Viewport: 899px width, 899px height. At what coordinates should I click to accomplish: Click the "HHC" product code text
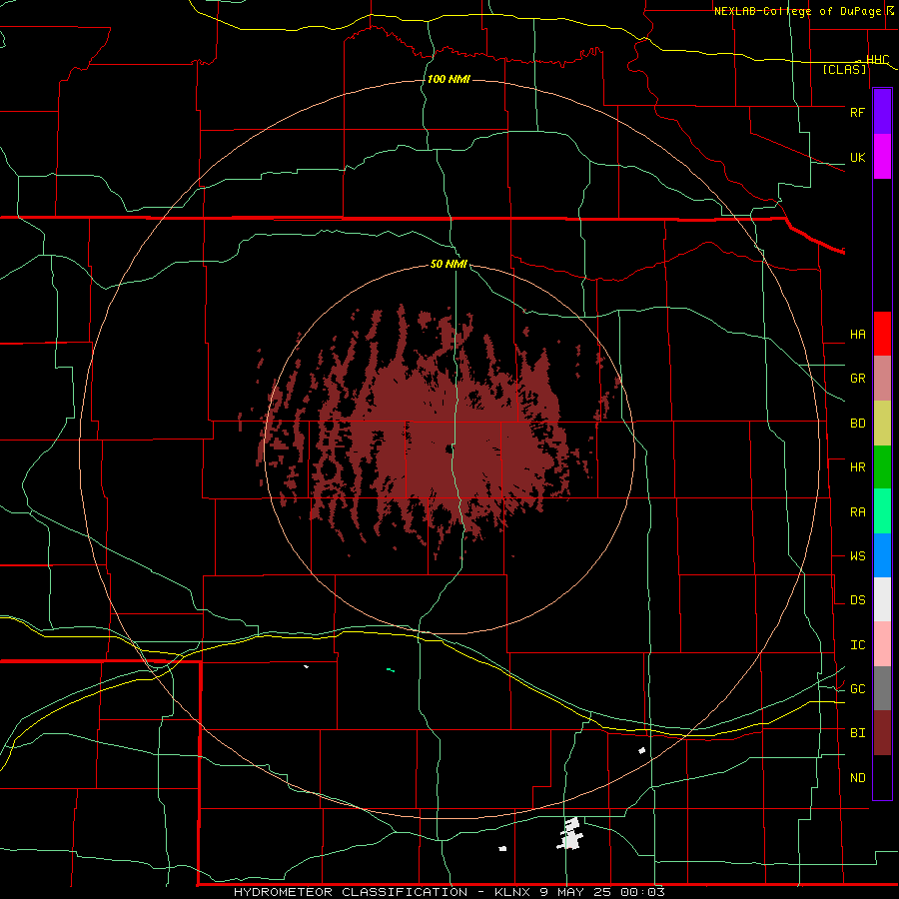pyautogui.click(x=878, y=60)
